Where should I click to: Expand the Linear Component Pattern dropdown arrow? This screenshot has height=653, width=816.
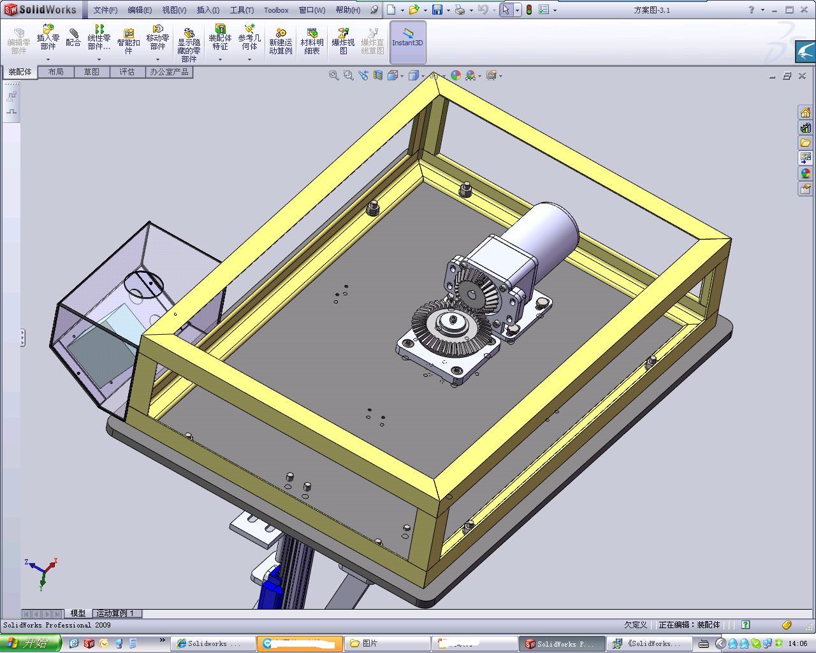99,60
